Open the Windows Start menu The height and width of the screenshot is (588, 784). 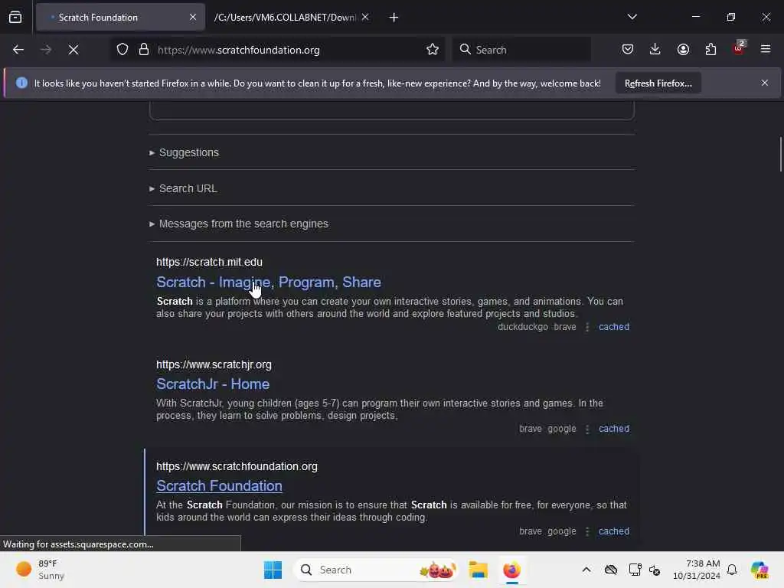point(273,570)
